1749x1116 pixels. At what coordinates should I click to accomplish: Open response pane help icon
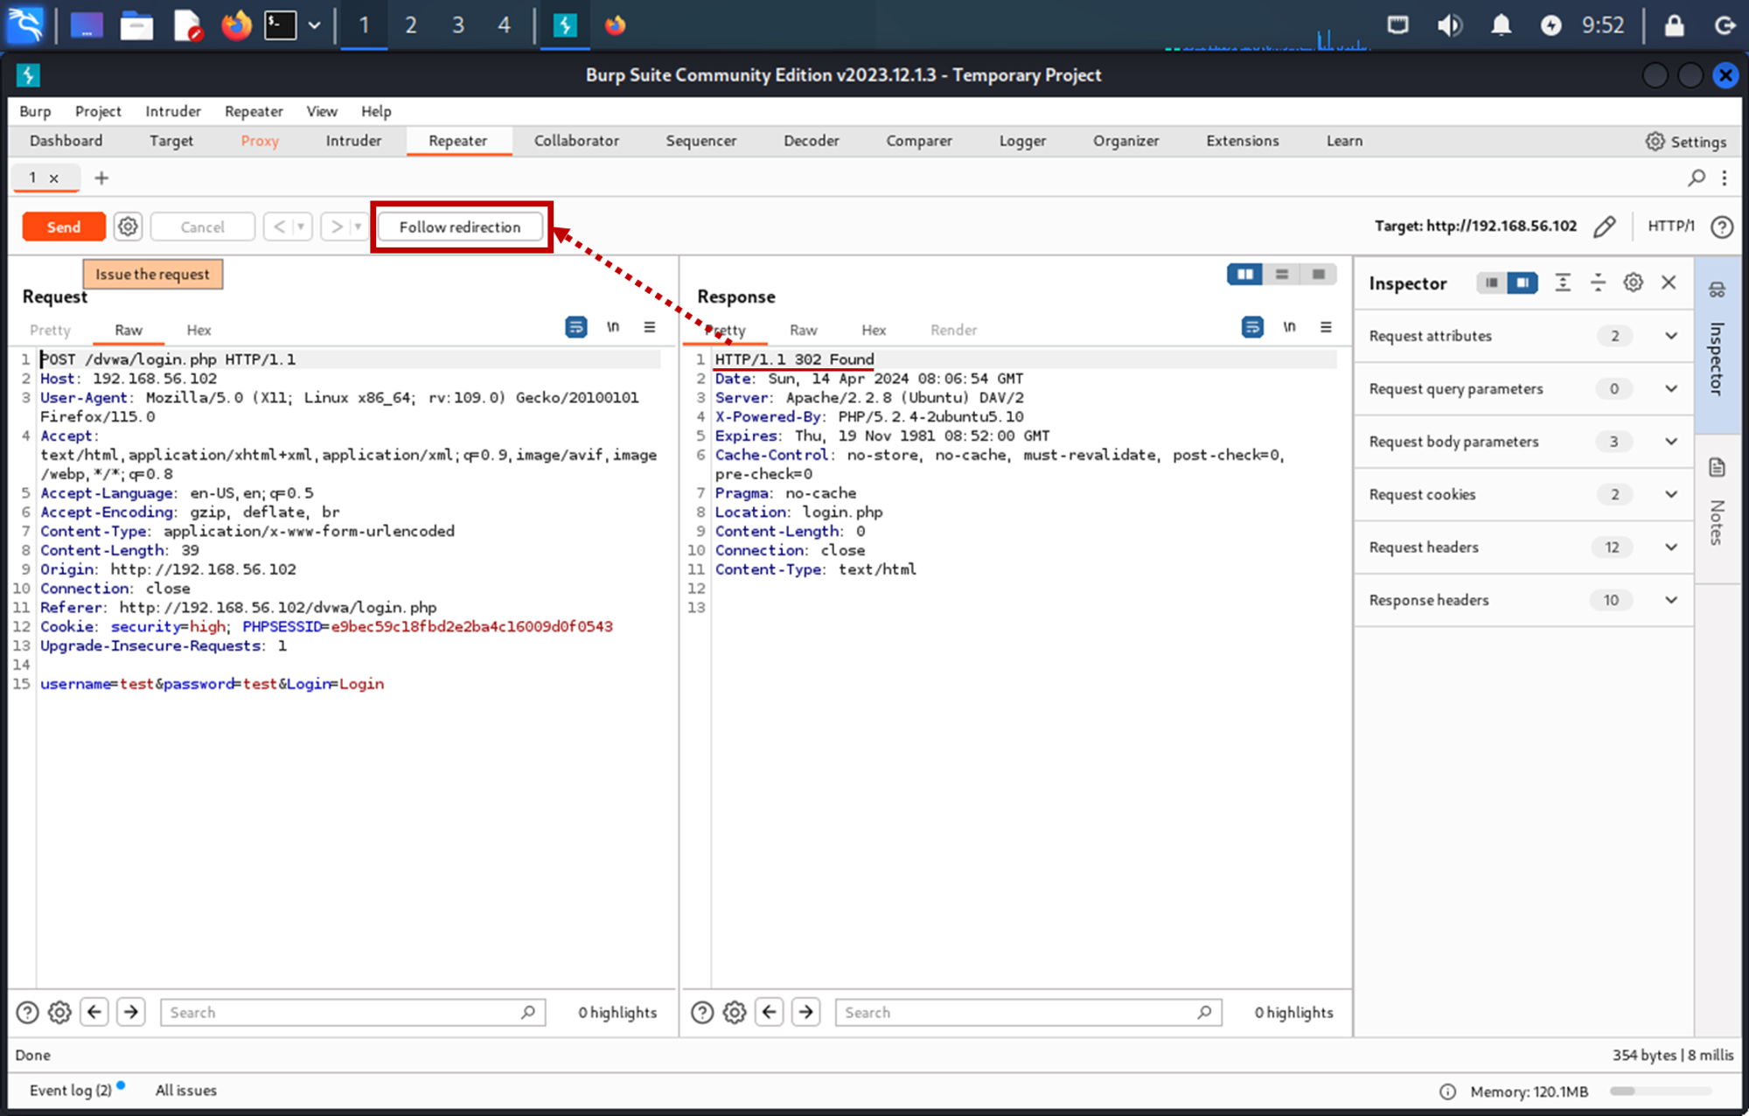click(x=702, y=1012)
